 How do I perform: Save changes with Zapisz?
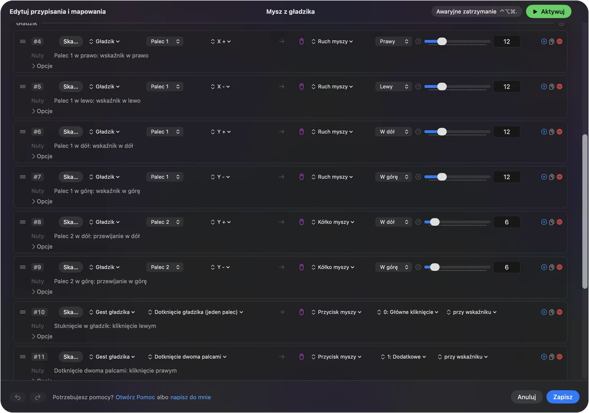pyautogui.click(x=563, y=397)
